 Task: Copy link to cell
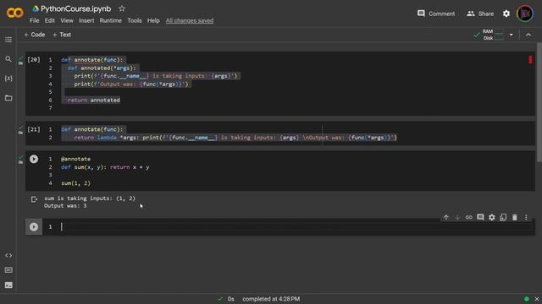point(468,218)
